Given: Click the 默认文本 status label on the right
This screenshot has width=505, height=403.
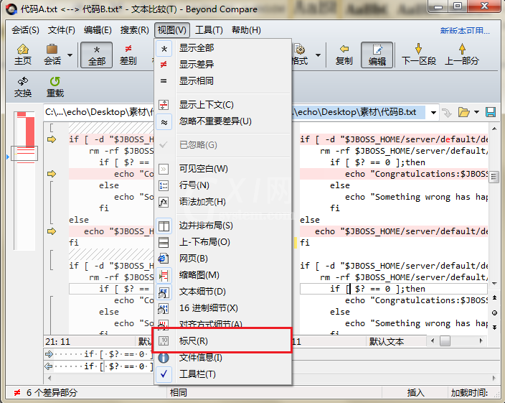Looking at the screenshot, I should click(387, 342).
